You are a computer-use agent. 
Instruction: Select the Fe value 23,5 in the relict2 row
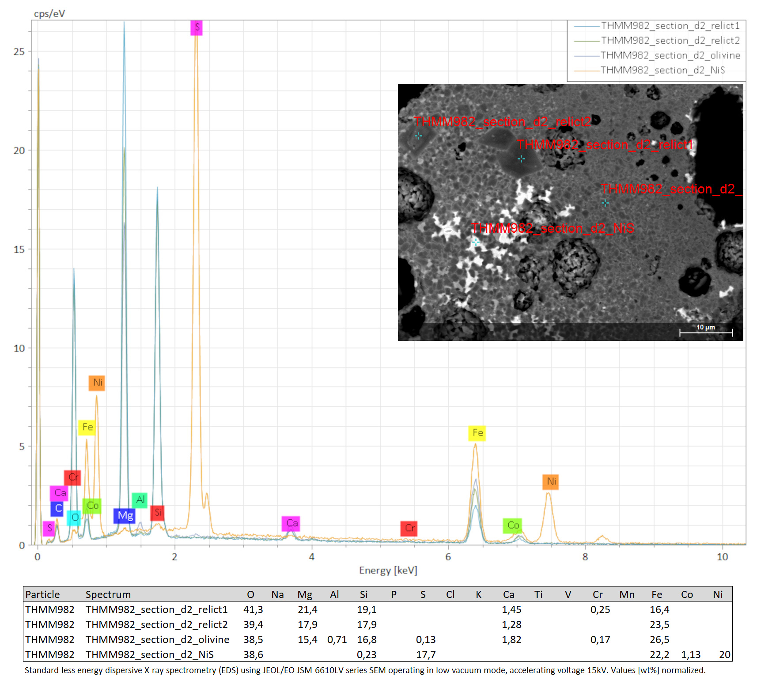[659, 624]
